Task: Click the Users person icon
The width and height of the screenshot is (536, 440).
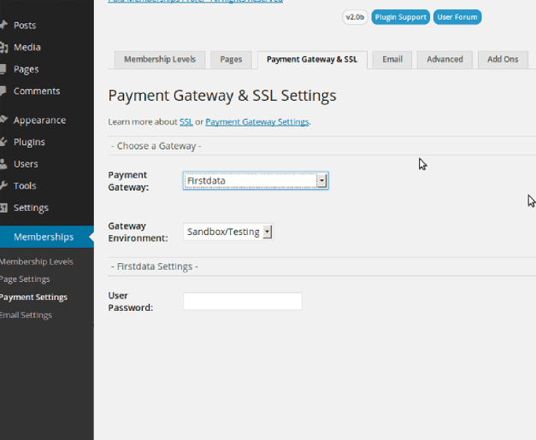Action: 3,164
